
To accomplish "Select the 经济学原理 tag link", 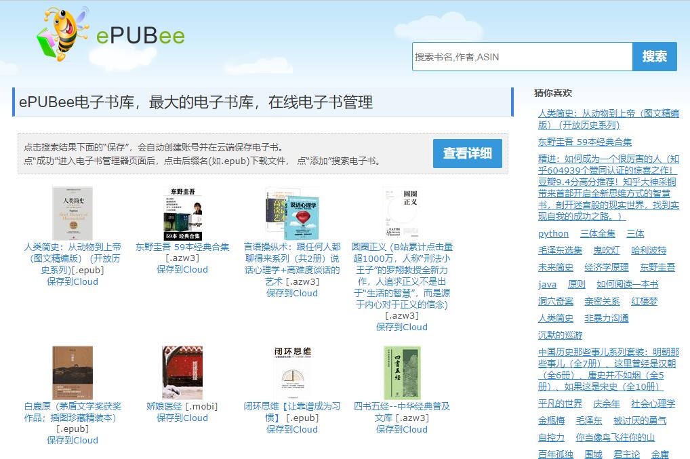I will point(607,267).
